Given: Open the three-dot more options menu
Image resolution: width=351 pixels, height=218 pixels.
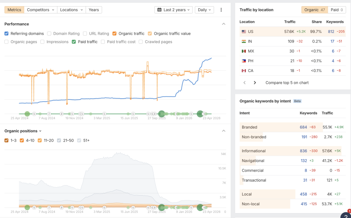Looking at the screenshot, I should click(221, 10).
